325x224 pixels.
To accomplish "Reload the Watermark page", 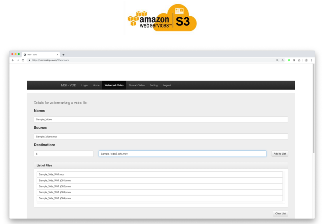I will (23, 60).
